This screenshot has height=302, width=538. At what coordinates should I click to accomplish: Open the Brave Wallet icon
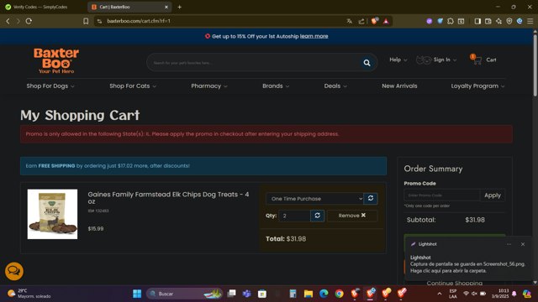point(488,21)
